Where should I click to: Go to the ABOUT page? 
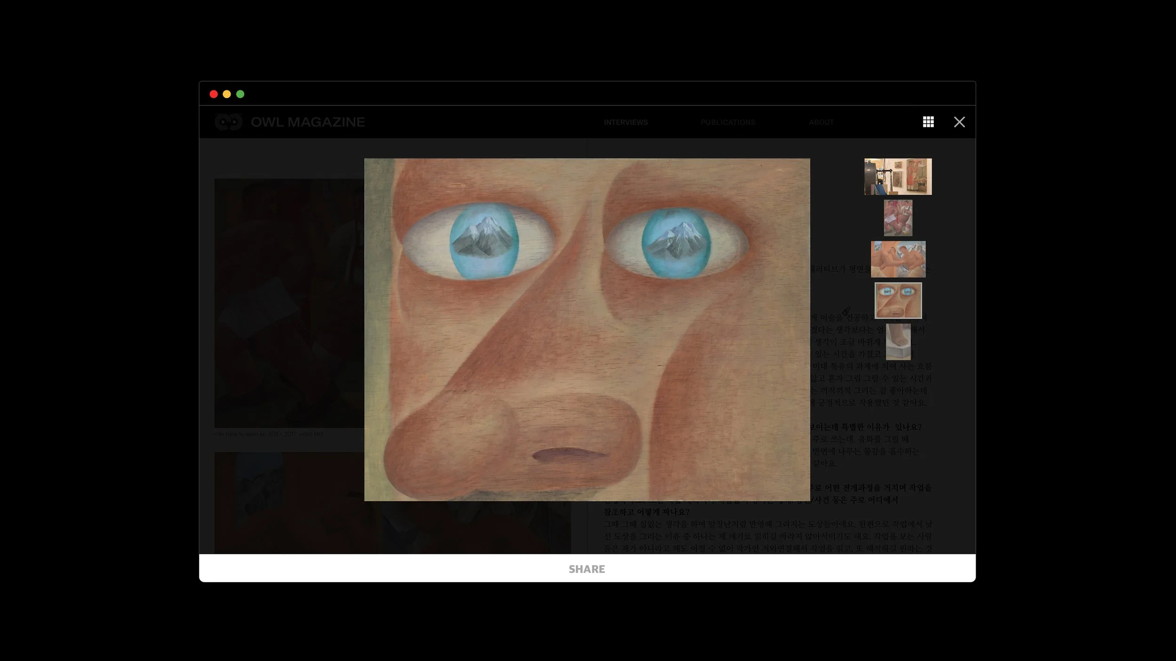821,122
